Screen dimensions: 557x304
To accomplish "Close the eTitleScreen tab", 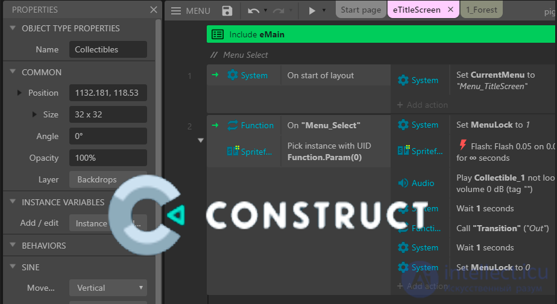I will [450, 10].
